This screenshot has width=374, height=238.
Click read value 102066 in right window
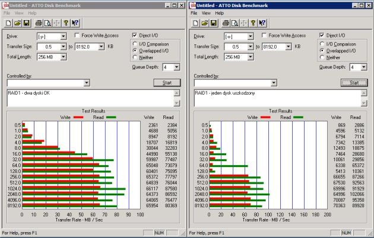(x=357, y=194)
